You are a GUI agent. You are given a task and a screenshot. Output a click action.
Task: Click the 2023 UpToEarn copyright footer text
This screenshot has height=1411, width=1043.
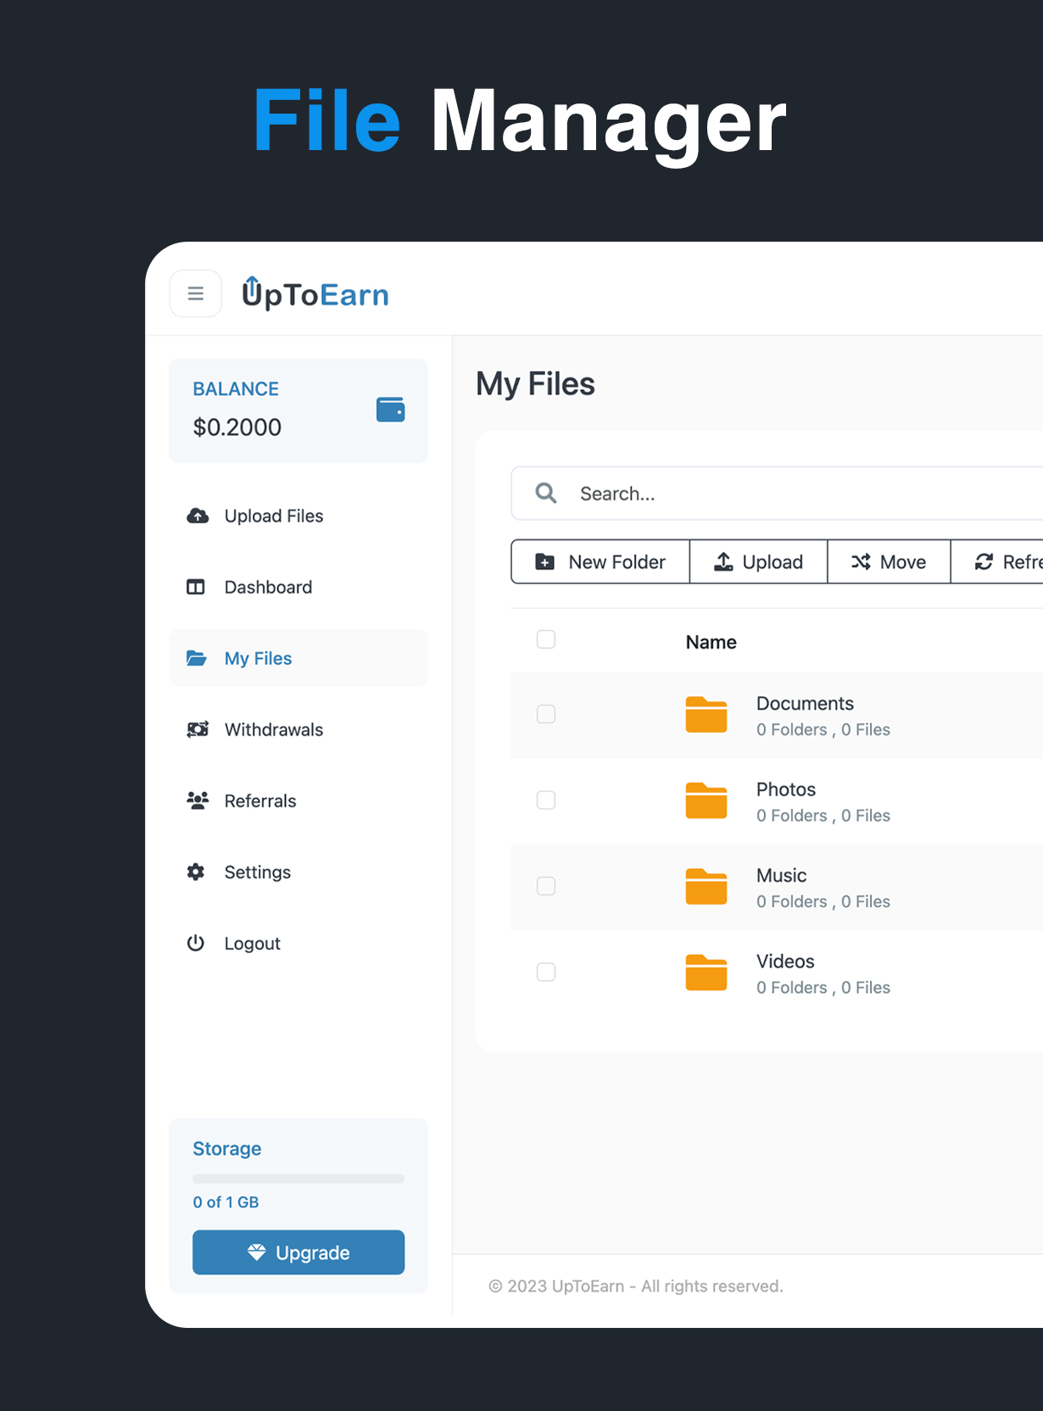click(636, 1286)
